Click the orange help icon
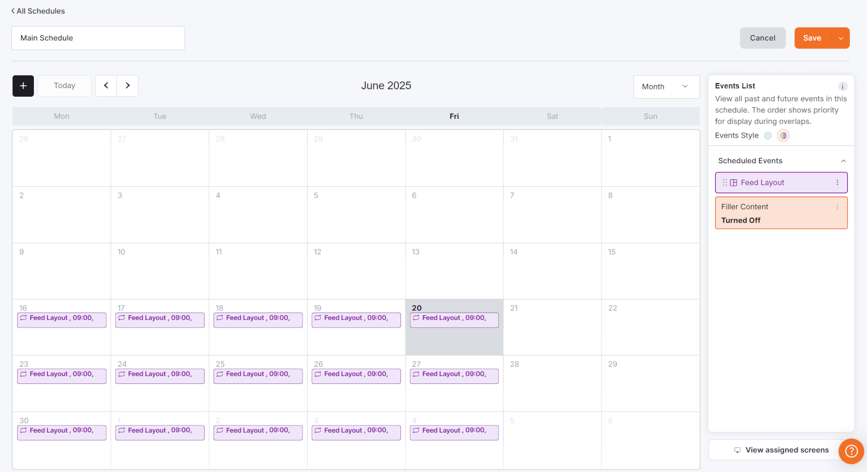The image size is (867, 472). (x=851, y=451)
